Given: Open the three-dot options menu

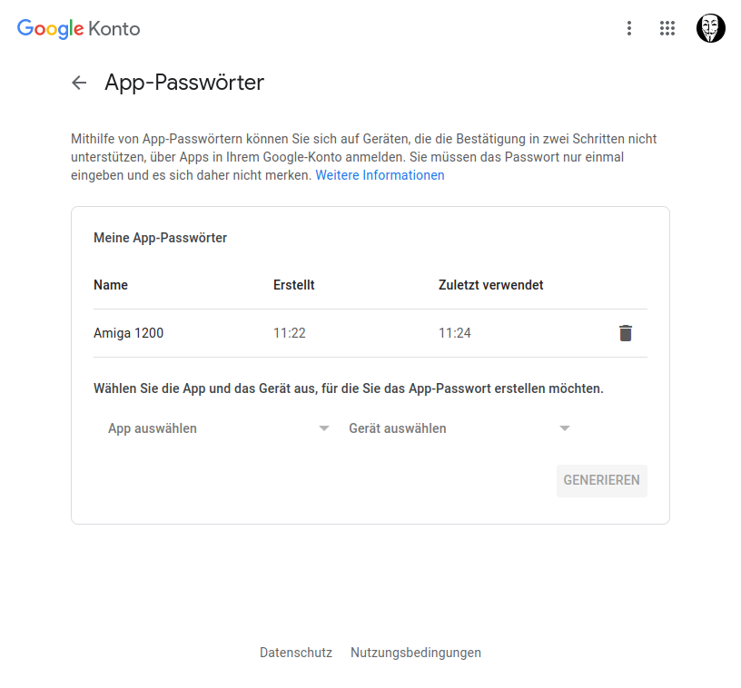Looking at the screenshot, I should tap(629, 28).
